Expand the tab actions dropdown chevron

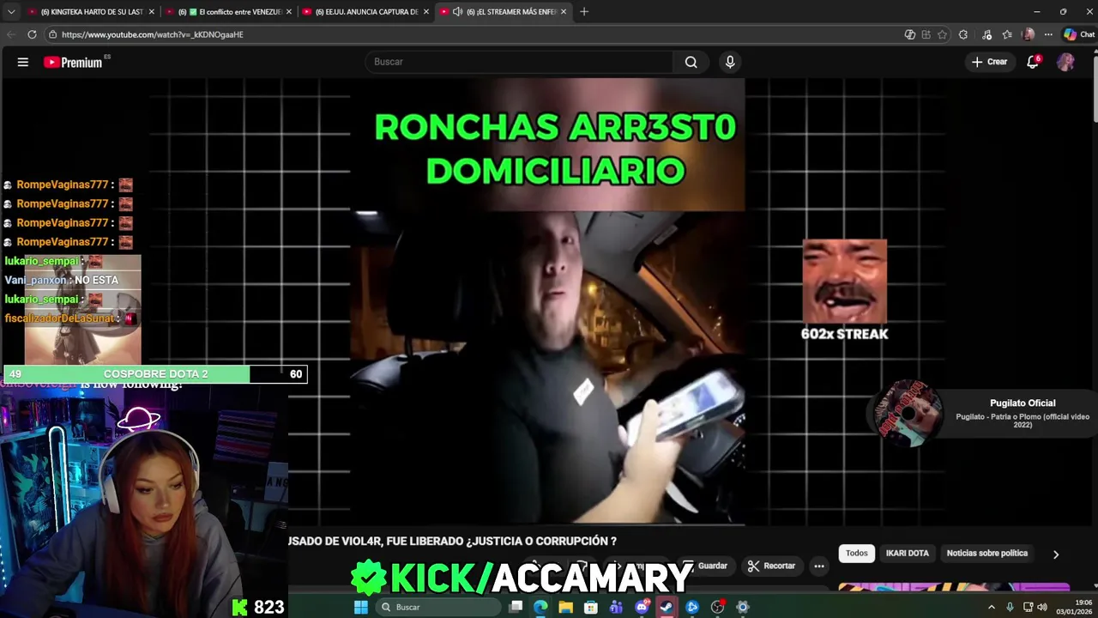coord(10,11)
